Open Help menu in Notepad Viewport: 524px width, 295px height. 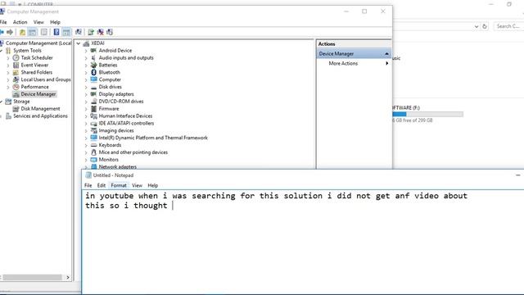pyautogui.click(x=153, y=185)
